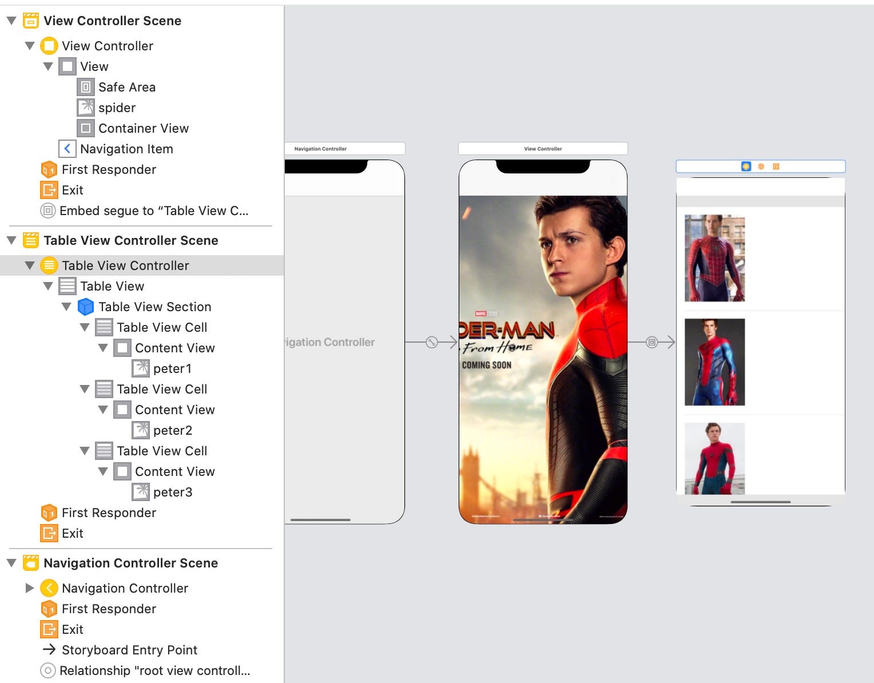Viewport: 874px width, 683px height.
Task: Collapse Content View above peter2
Action: coord(103,410)
